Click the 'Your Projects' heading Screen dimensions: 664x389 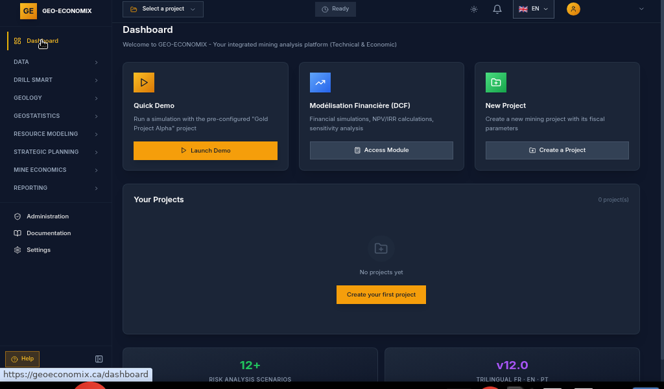[x=159, y=200]
